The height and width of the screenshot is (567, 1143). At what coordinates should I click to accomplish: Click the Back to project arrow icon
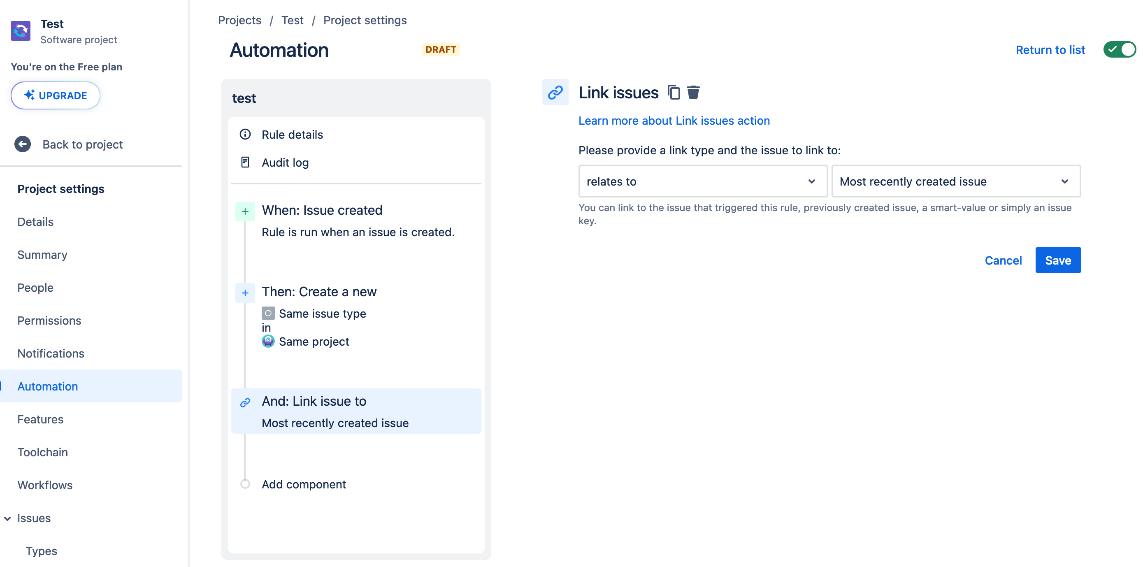23,144
